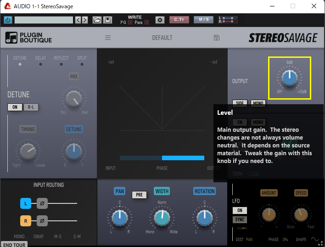Click the LFO AMOUNT label
325x247 pixels.
click(x=269, y=193)
